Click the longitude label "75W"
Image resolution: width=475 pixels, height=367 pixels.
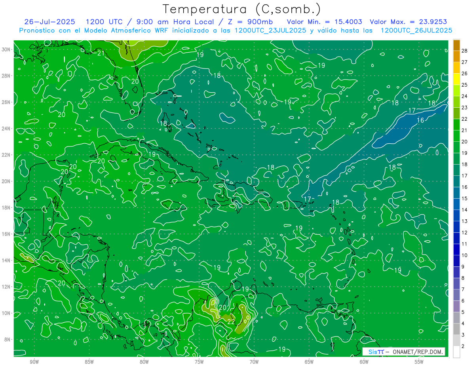point(199,362)
